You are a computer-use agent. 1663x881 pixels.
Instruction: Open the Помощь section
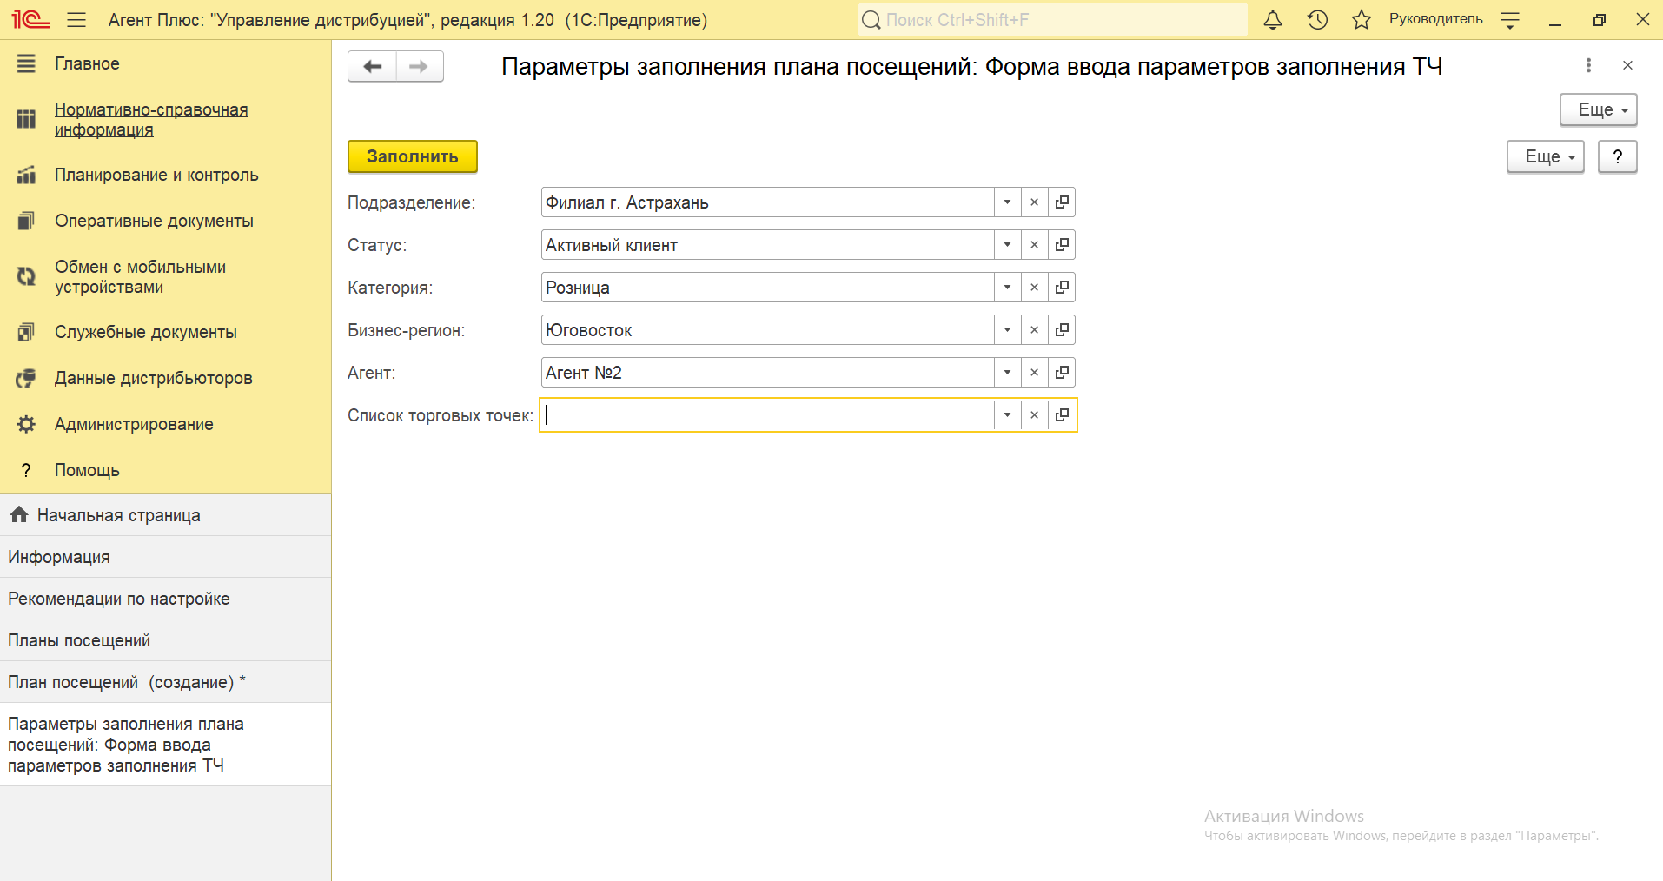click(x=87, y=470)
